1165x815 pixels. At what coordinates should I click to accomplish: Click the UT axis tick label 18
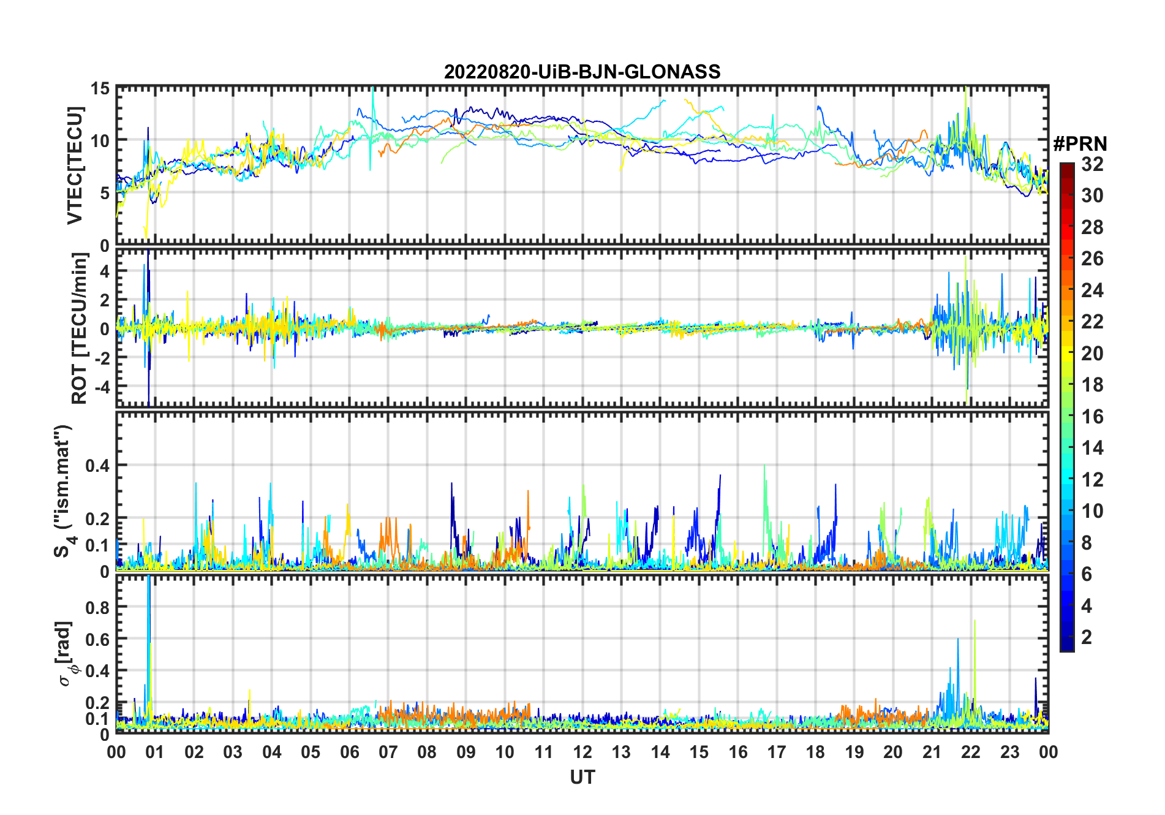point(815,752)
